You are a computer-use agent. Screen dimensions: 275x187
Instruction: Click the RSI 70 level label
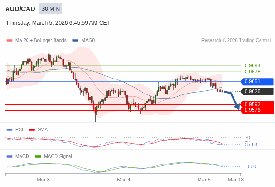click(247, 137)
